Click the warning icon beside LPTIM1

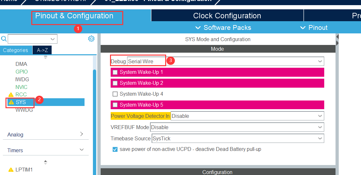[x=11, y=170]
